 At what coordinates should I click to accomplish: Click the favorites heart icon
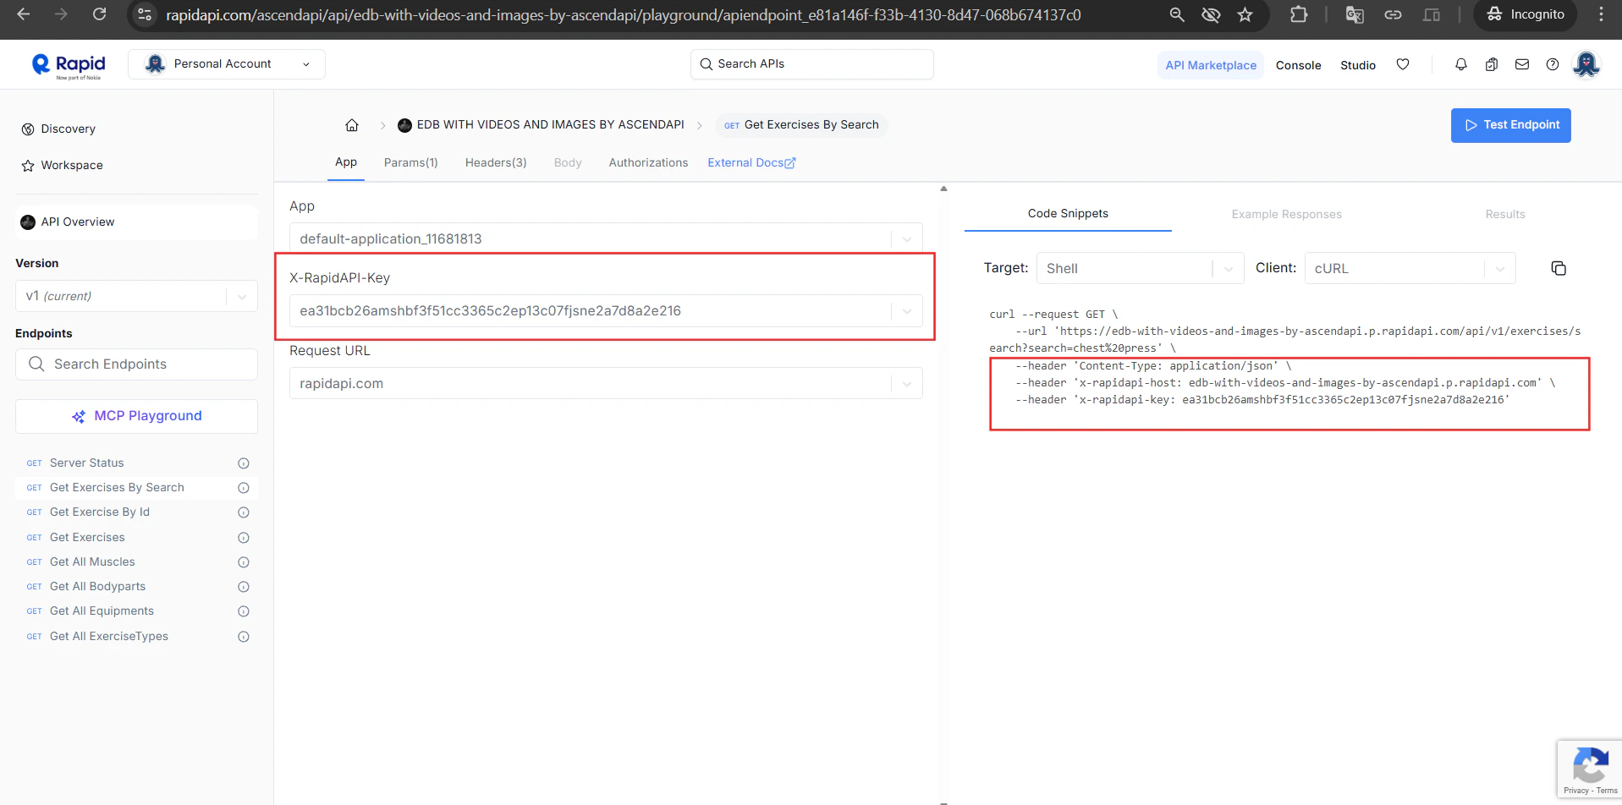[1403, 64]
